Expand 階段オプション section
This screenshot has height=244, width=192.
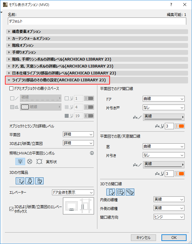[97, 45]
